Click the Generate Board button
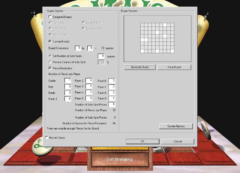 [x=140, y=67]
